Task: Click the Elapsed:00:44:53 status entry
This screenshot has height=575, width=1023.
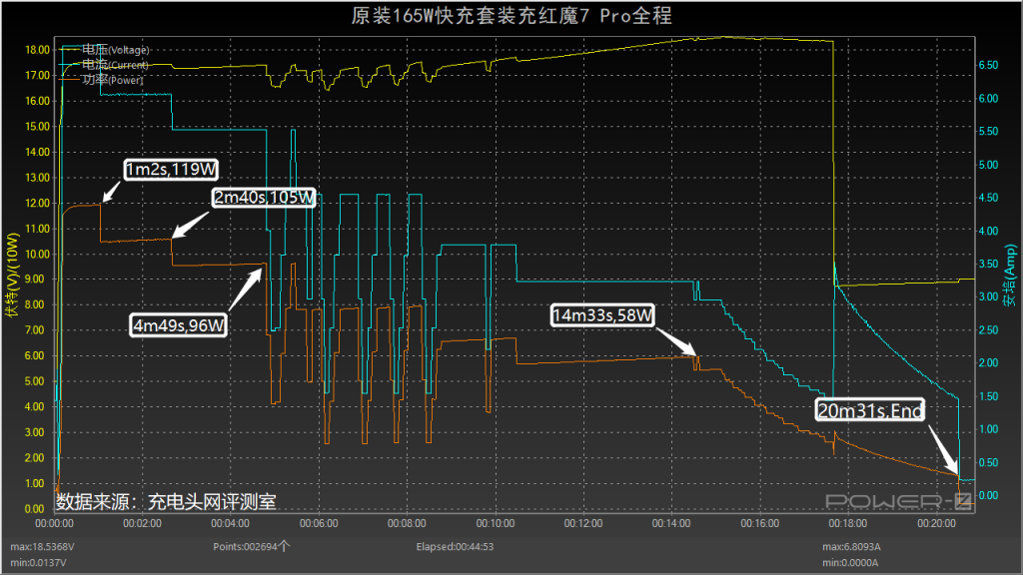Action: 455,546
